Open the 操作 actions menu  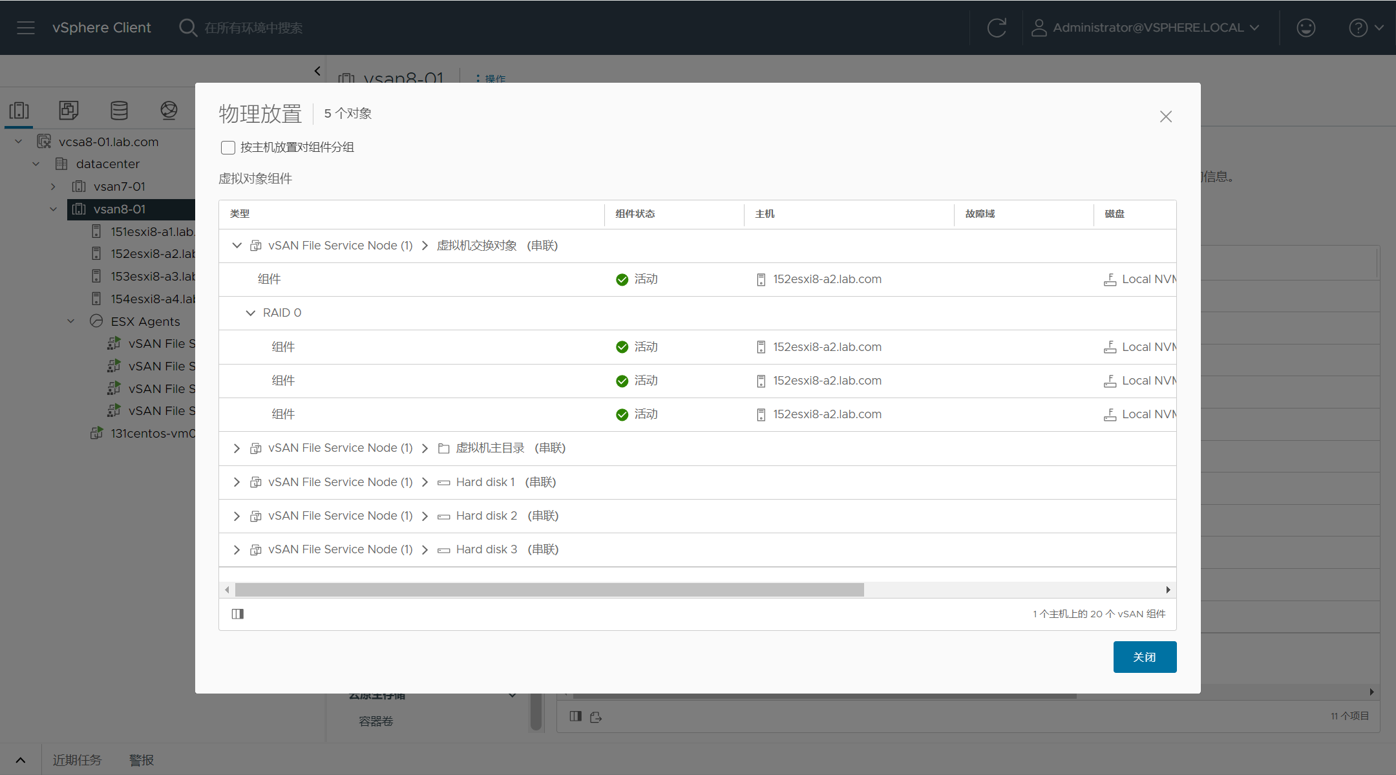[491, 79]
